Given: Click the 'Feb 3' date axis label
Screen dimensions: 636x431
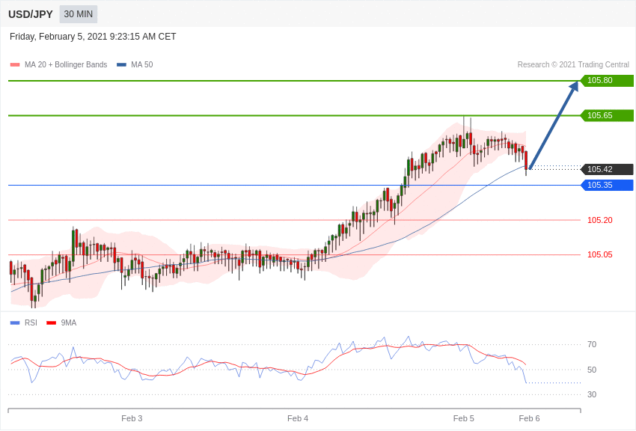Looking at the screenshot, I should point(132,418).
